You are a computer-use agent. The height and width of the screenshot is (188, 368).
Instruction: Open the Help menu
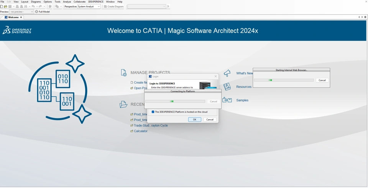[120, 2]
